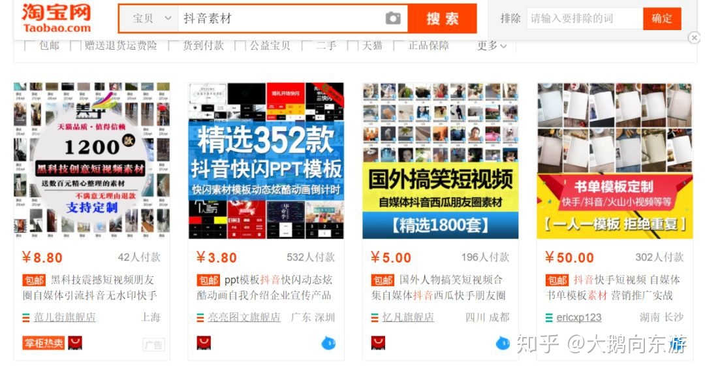Image resolution: width=705 pixels, height=373 pixels.
Task: Click price ¥50.00
Action: 570,258
